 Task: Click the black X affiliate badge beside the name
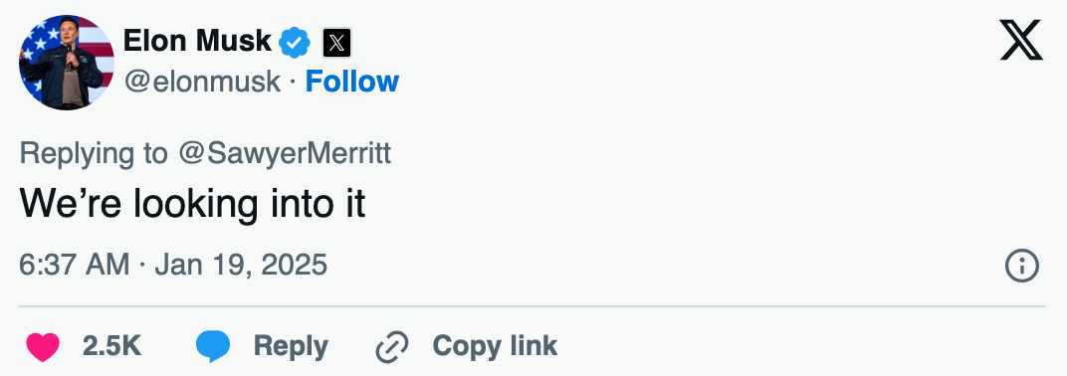(x=336, y=42)
